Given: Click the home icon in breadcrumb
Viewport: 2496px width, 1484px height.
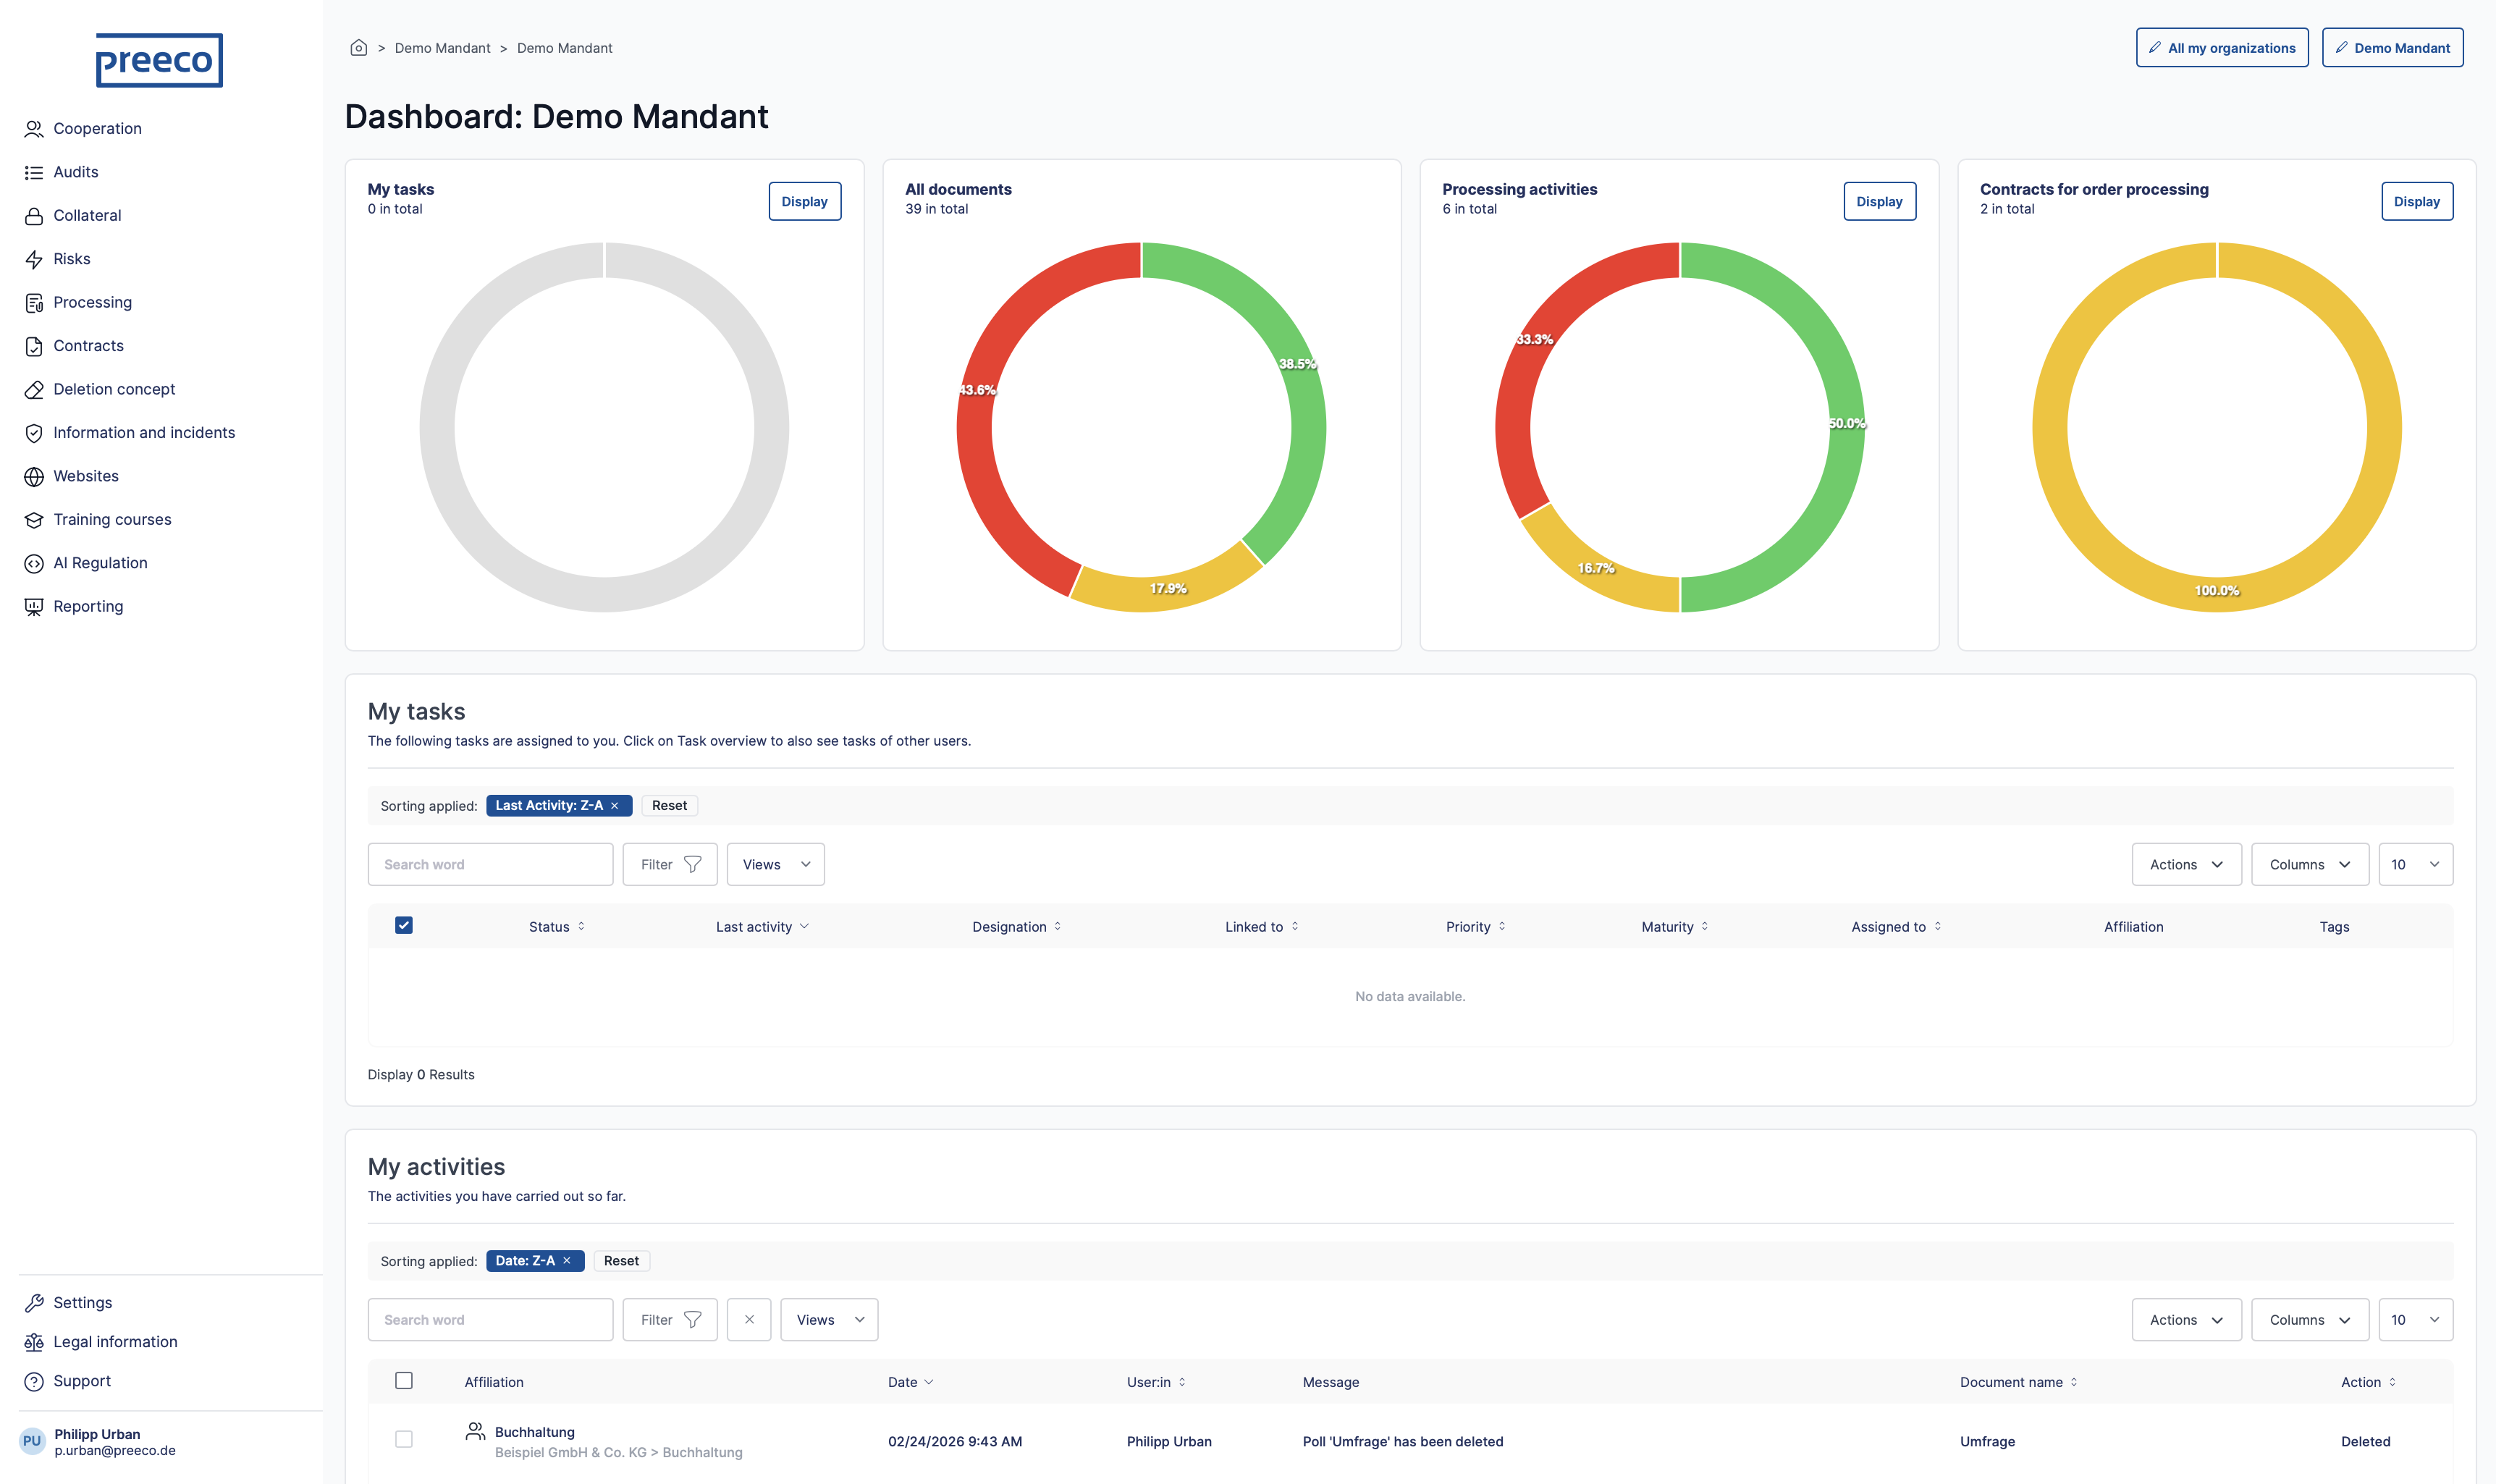Looking at the screenshot, I should click(x=358, y=48).
